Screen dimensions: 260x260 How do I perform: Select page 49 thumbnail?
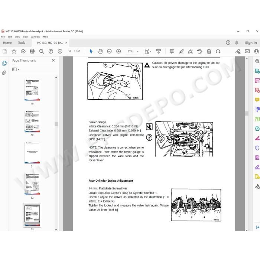(32, 90)
